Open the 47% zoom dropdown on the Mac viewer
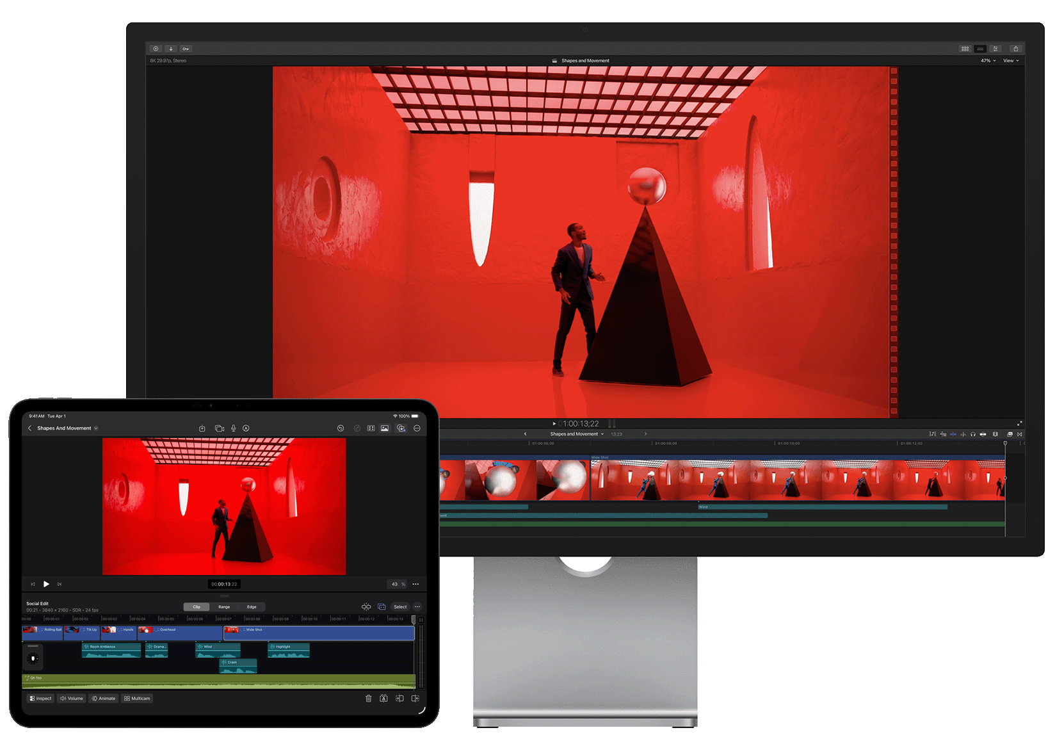Viewport: 1055px width, 746px height. point(986,61)
